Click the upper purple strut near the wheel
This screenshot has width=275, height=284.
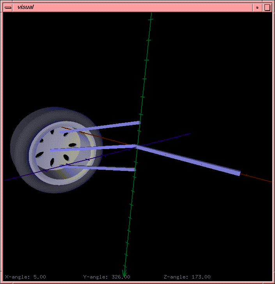point(100,127)
